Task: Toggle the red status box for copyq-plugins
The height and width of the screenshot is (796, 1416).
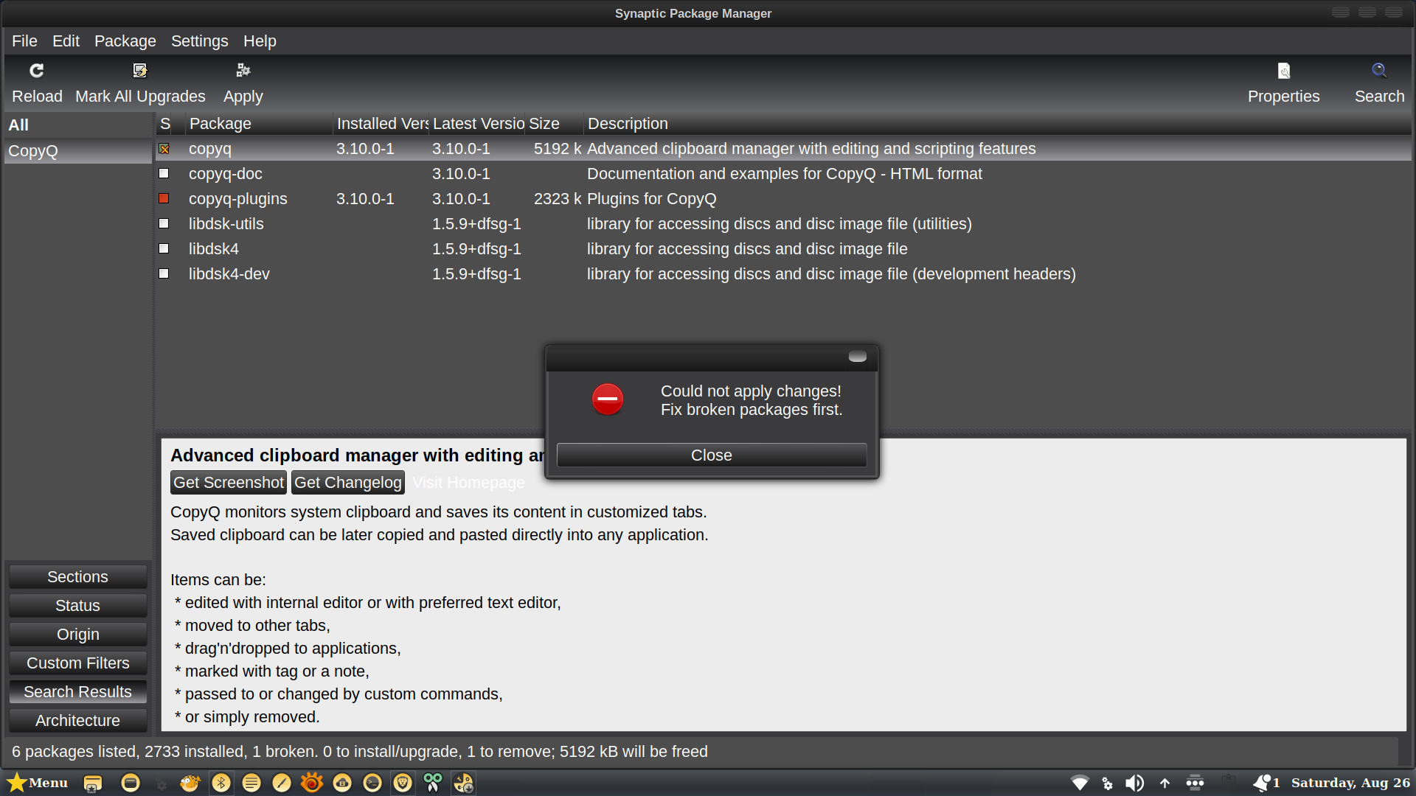Action: 164,199
